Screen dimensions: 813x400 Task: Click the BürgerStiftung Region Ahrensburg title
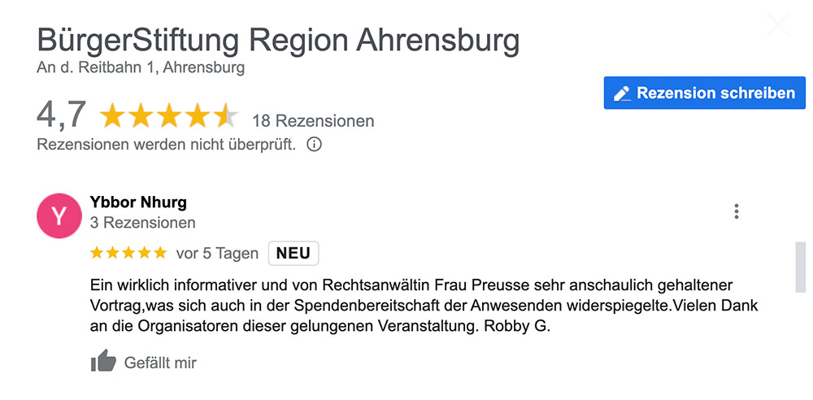point(278,40)
